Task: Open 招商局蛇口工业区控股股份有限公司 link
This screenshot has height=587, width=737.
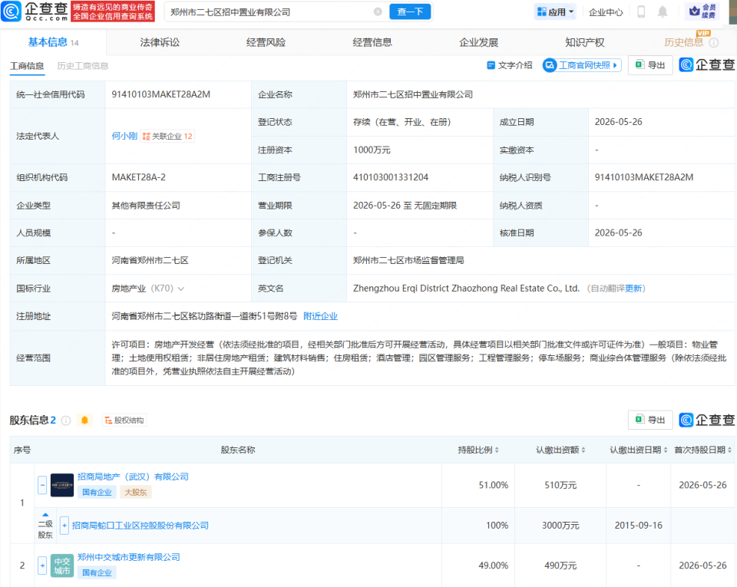Action: [140, 525]
